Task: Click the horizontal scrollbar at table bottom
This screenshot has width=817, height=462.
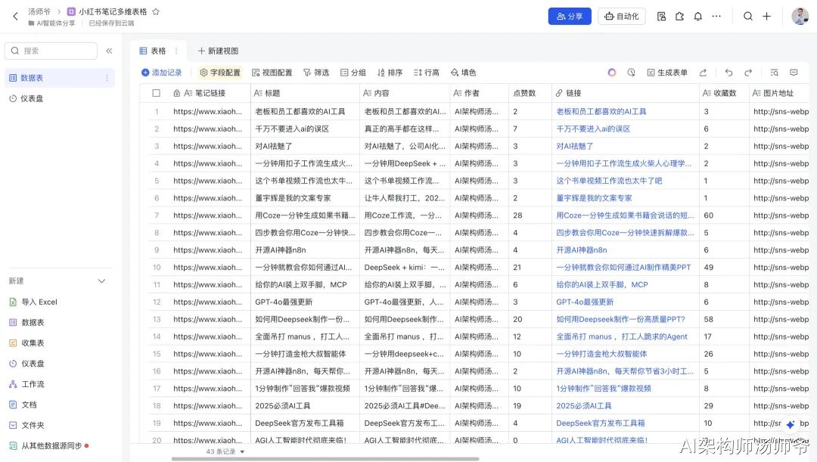Action: (x=325, y=459)
